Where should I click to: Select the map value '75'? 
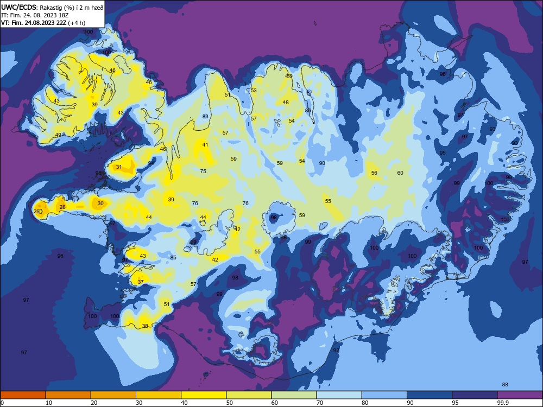pos(203,171)
